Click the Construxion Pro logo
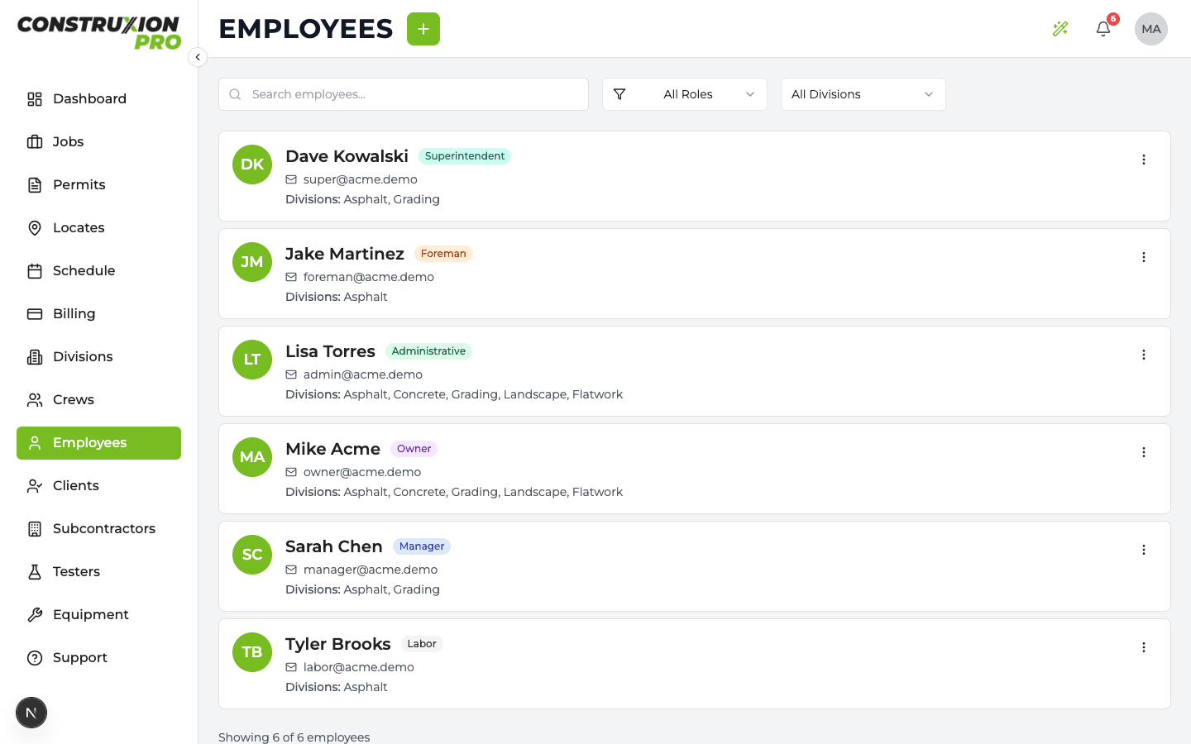 99,33
